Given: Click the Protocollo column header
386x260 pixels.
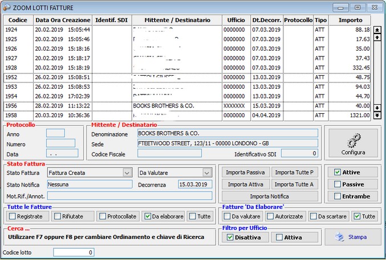Looking at the screenshot, I should [x=298, y=20].
